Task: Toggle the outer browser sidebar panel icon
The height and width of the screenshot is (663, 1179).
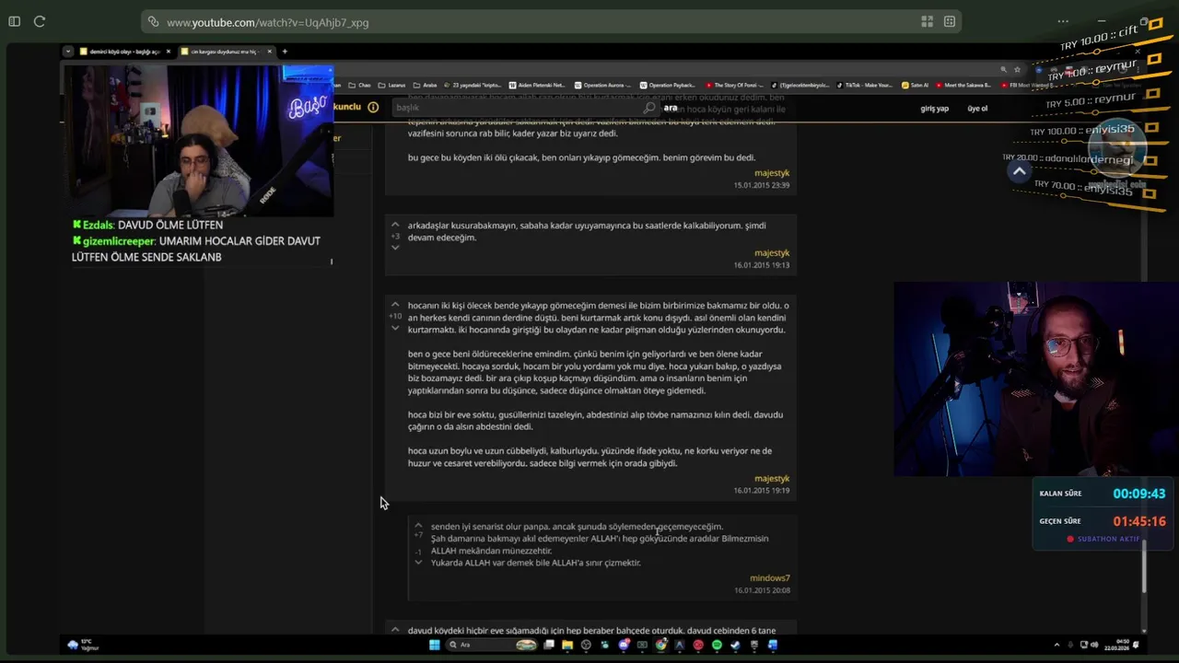Action: 14,21
